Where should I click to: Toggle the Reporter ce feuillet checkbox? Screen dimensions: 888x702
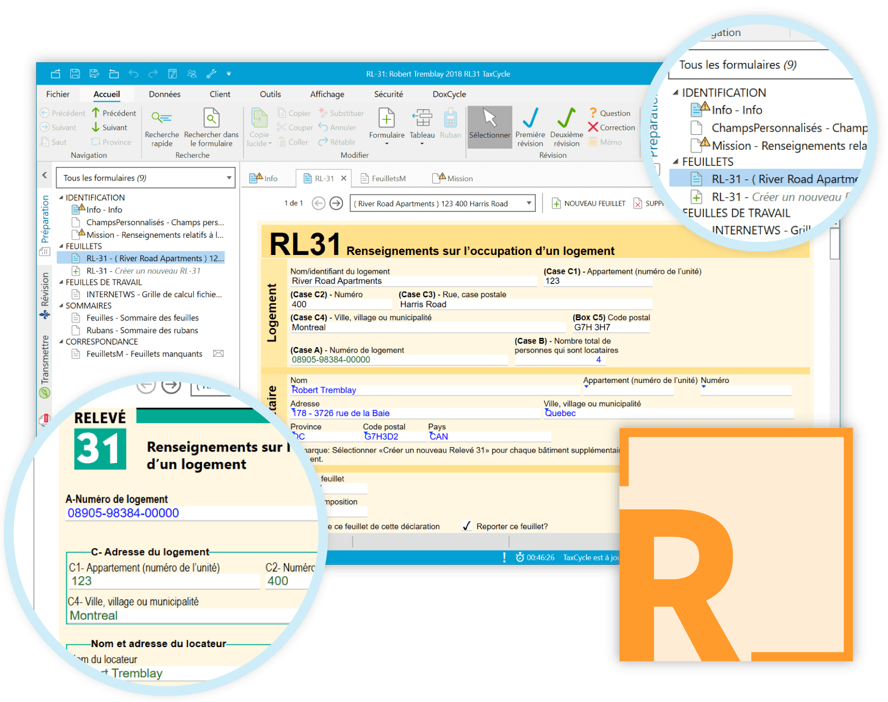tap(467, 526)
